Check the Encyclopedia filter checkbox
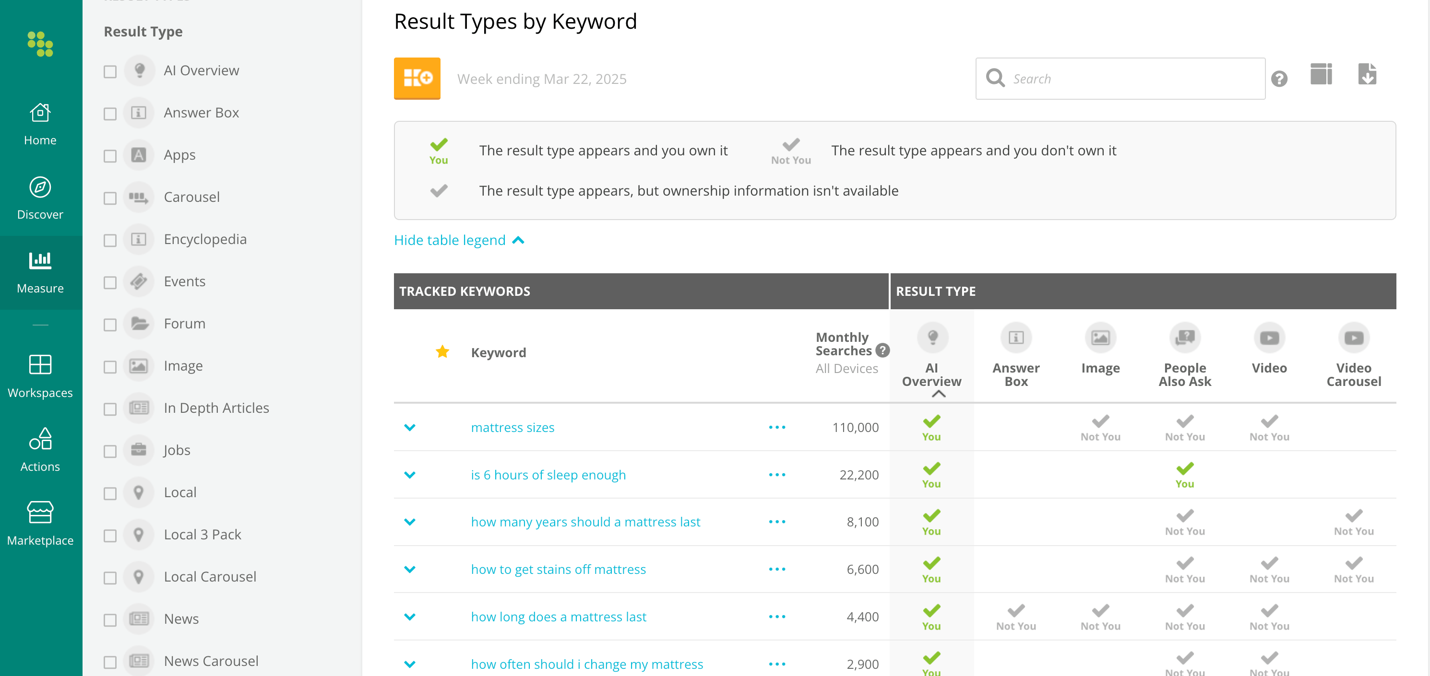The width and height of the screenshot is (1430, 676). 110,241
